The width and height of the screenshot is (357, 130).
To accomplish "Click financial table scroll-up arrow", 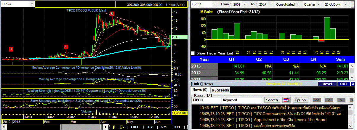I will coord(352,65).
